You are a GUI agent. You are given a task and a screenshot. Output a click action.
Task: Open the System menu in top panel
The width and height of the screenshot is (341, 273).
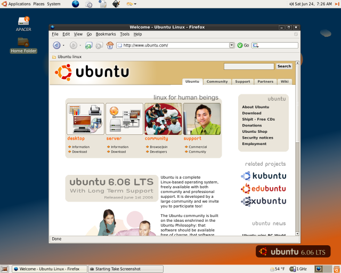(x=54, y=4)
